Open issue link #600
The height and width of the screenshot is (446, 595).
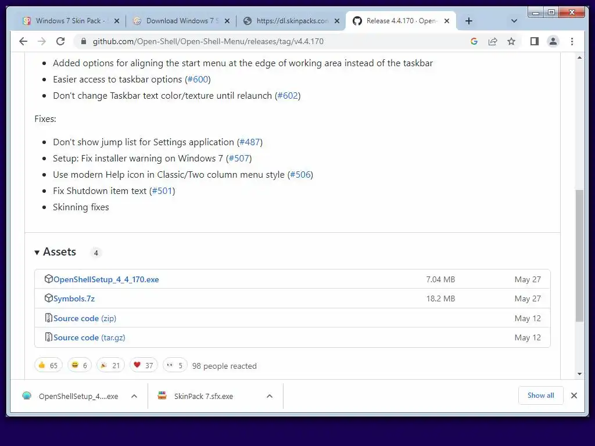[x=198, y=79]
